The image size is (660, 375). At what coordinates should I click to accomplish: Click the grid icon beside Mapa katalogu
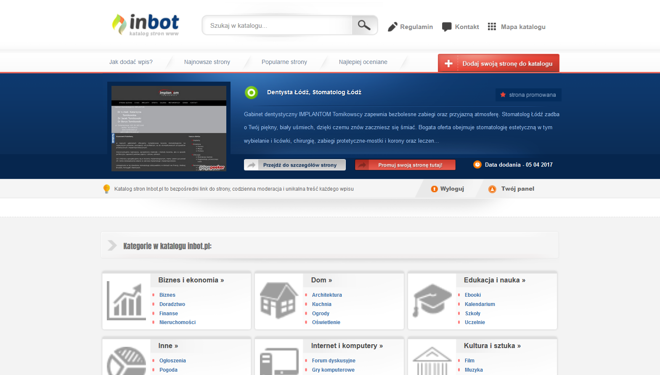pos(492,27)
